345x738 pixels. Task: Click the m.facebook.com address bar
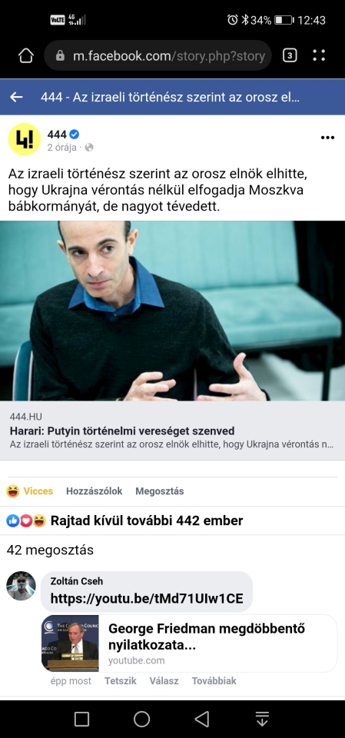coord(158,56)
